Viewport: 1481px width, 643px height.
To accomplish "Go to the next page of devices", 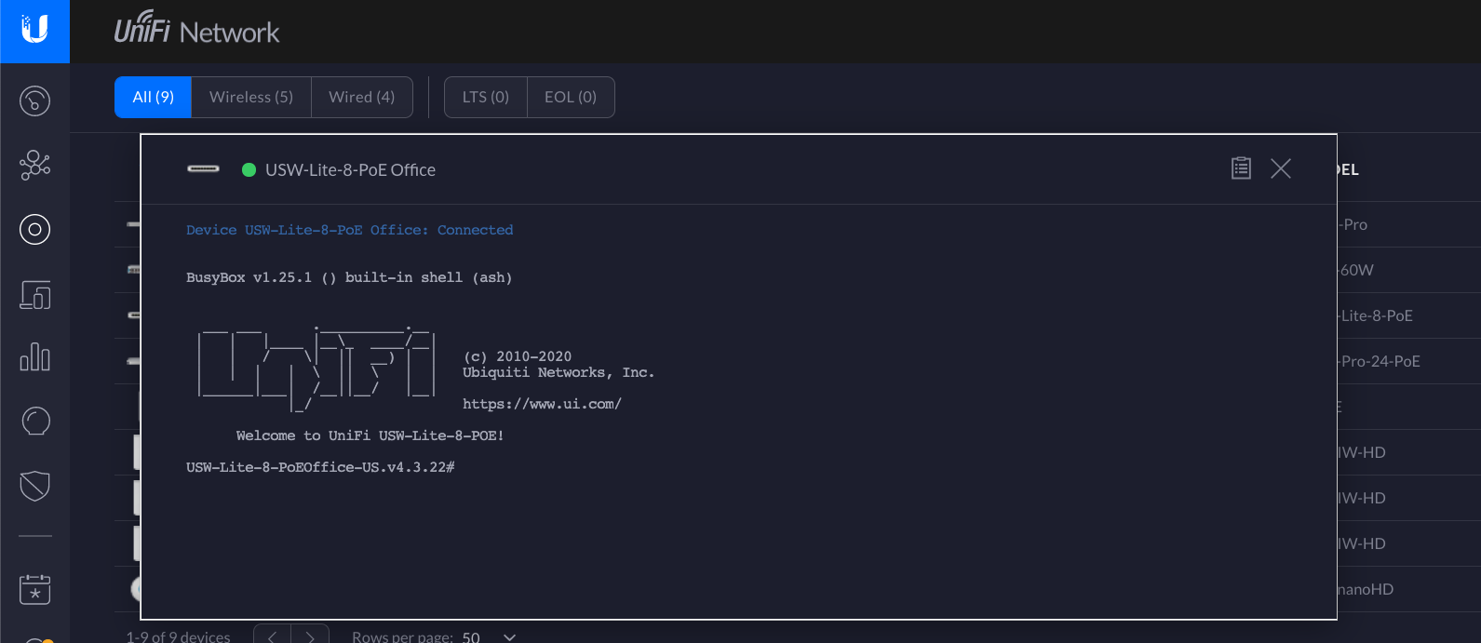I will (x=310, y=636).
